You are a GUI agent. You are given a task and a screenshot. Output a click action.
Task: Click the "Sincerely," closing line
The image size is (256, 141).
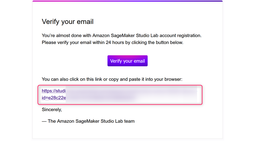point(52,109)
